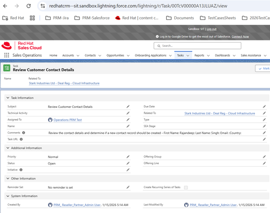
Task: Show Task URL help info icon
Action: [x=21, y=139]
